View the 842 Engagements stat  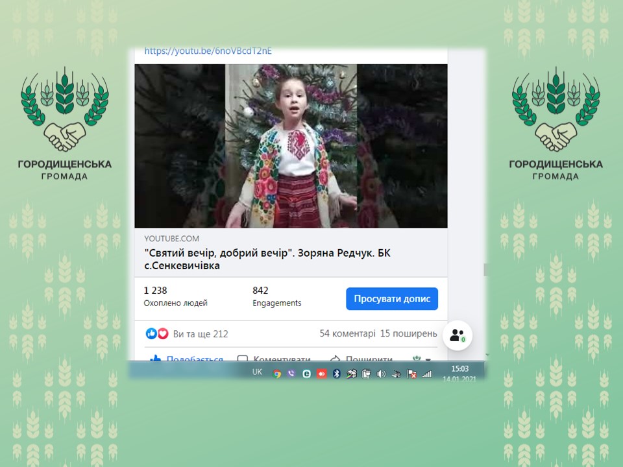click(276, 296)
